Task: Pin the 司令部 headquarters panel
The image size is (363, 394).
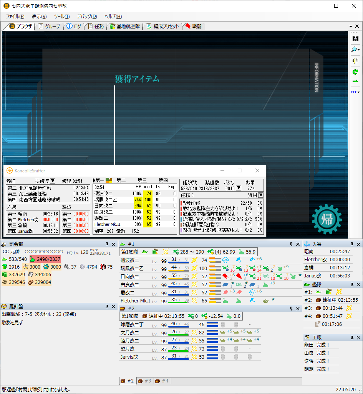Action: [107, 244]
